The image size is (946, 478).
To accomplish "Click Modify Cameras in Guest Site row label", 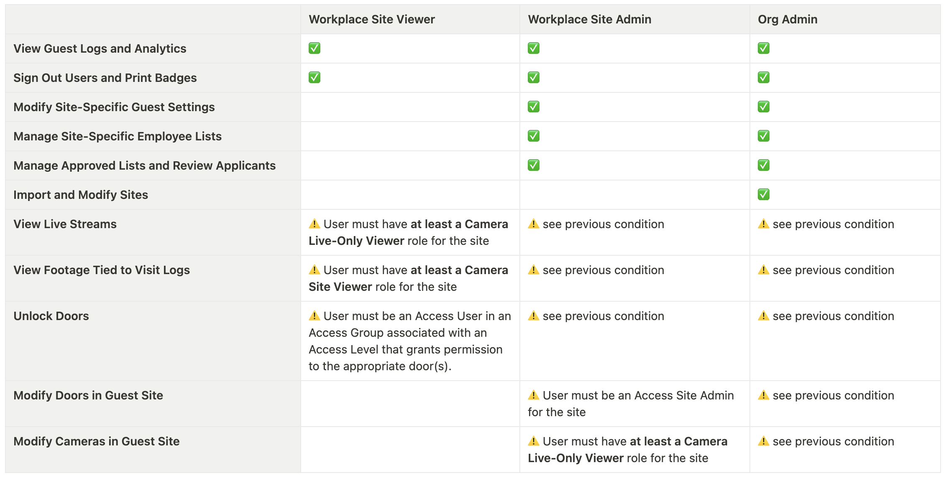I will click(96, 442).
